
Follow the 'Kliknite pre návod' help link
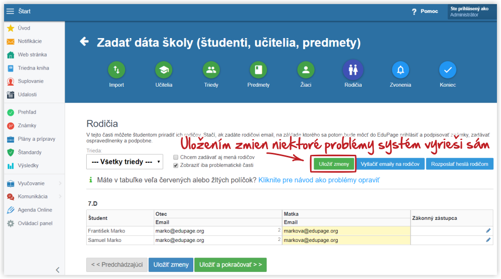tap(325, 180)
